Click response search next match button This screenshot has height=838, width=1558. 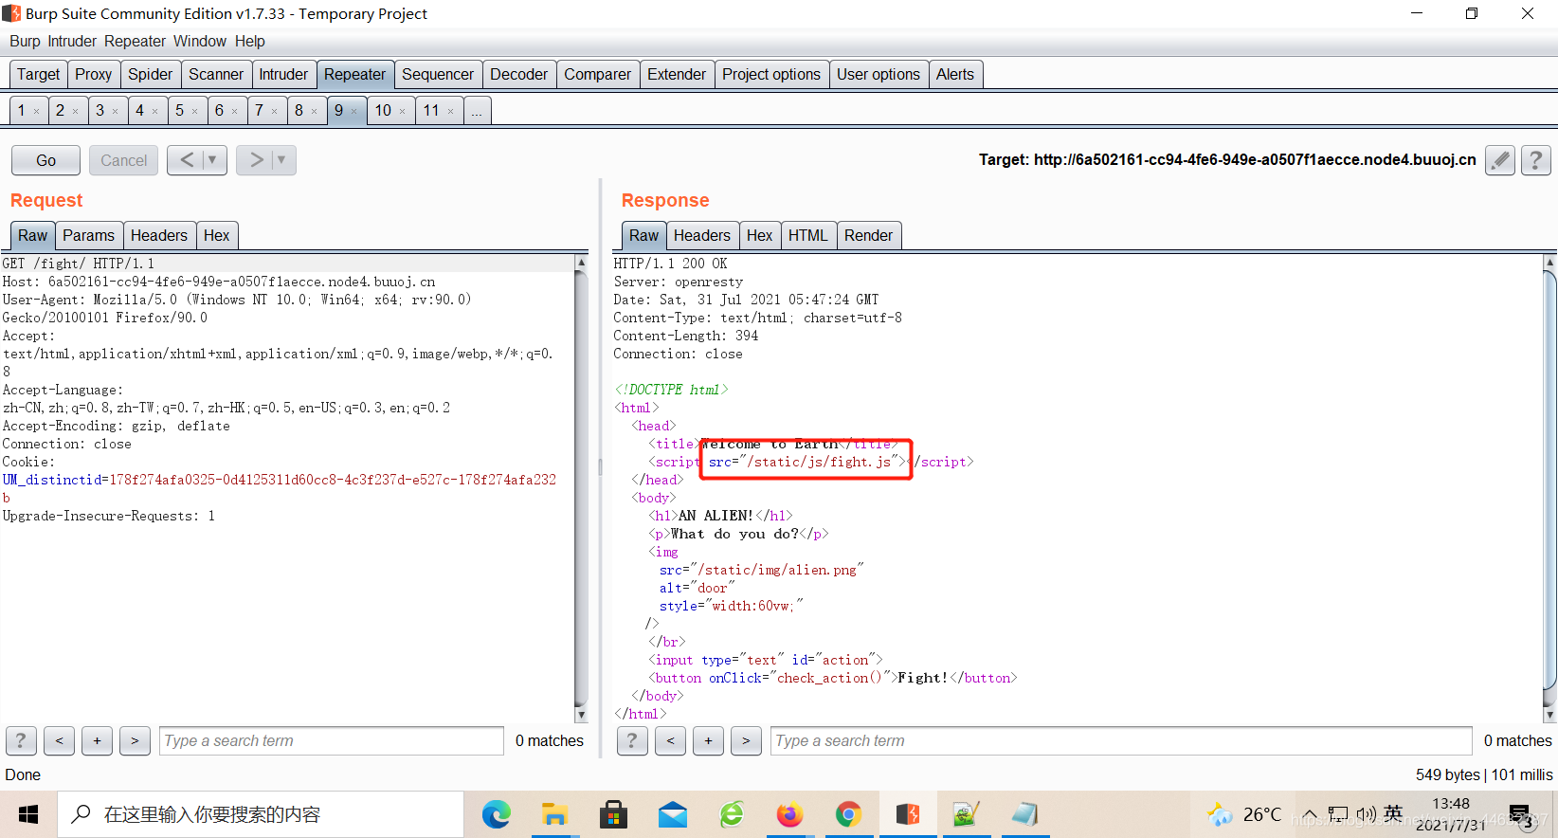746,740
